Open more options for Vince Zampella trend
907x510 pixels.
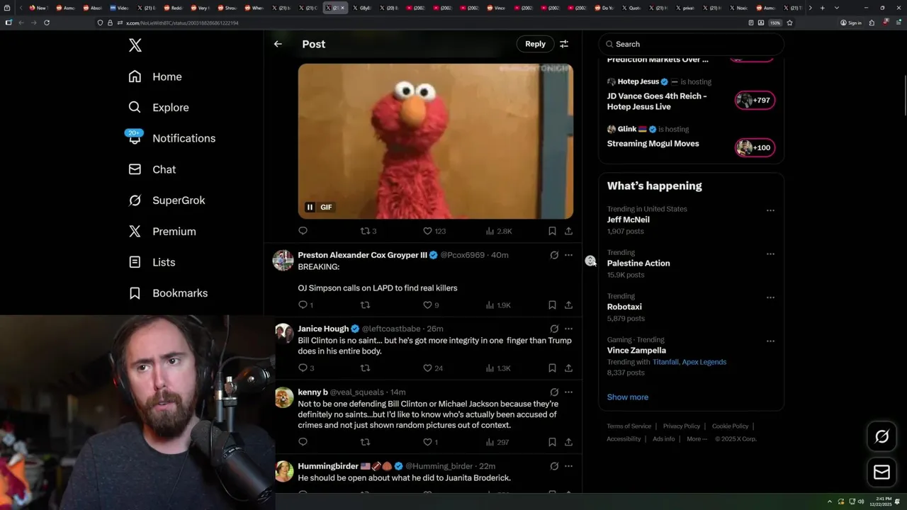pyautogui.click(x=770, y=341)
